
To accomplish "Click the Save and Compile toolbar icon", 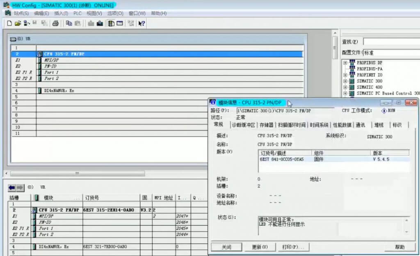I will (44, 23).
